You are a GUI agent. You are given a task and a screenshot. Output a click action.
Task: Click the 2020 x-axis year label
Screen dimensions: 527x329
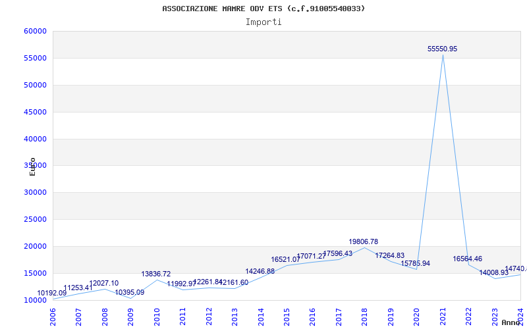coord(417,317)
